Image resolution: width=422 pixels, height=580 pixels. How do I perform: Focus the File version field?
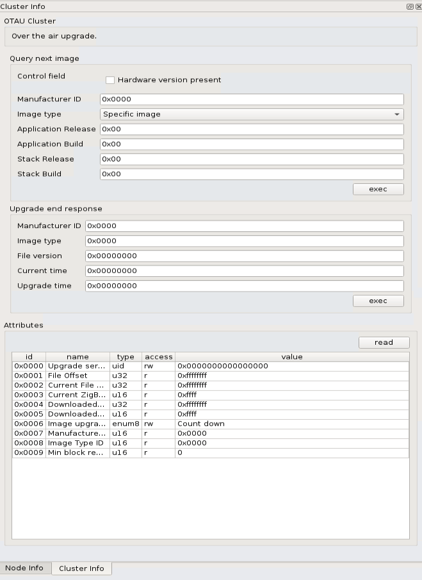coord(244,256)
